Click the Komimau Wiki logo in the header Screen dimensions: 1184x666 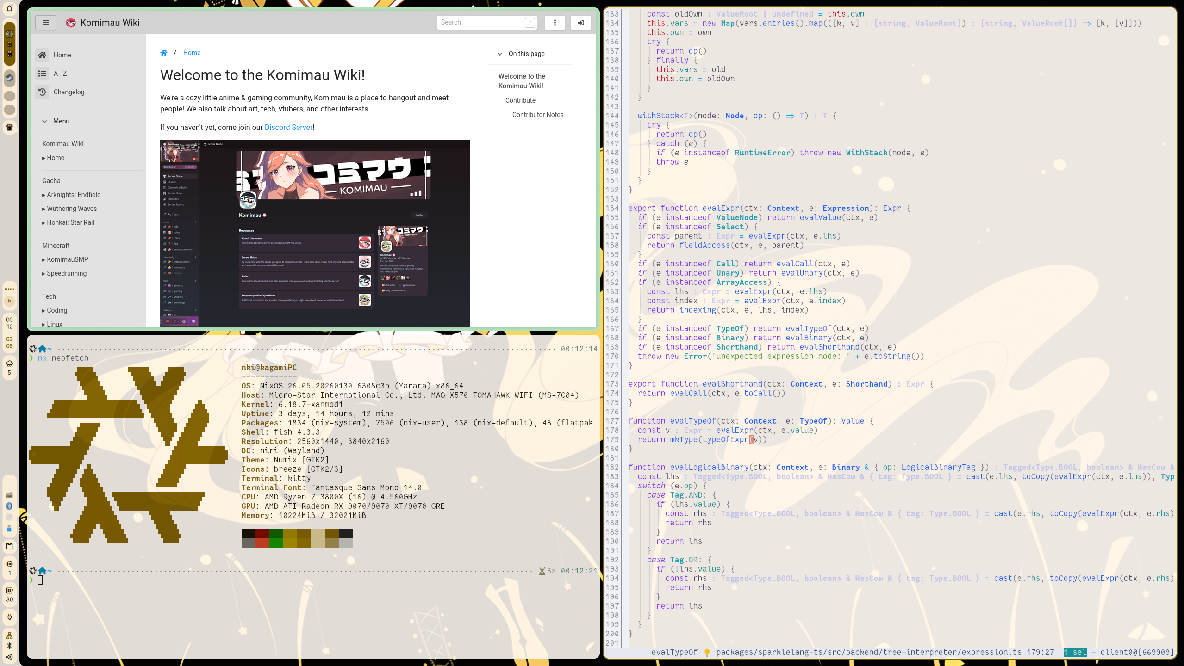click(71, 22)
